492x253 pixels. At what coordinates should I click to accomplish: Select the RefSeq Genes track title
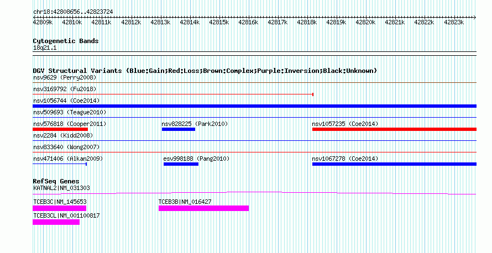[x=56, y=181]
